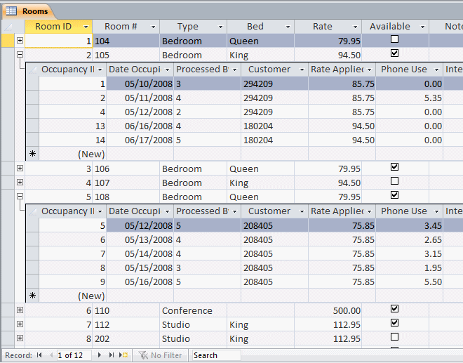Toggle Available checkbox for room 202
The height and width of the screenshot is (363, 463).
click(394, 337)
